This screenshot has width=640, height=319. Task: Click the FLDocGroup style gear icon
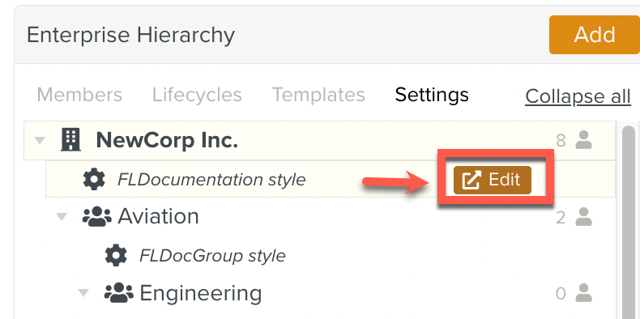click(117, 255)
